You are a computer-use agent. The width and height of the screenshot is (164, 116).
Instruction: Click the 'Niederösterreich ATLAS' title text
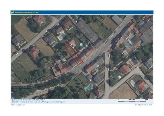coord(27,13)
